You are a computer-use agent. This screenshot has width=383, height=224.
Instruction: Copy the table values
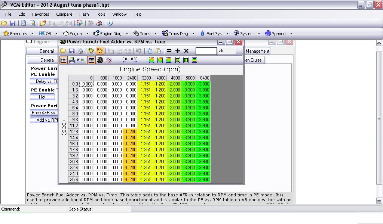(x=150, y=51)
